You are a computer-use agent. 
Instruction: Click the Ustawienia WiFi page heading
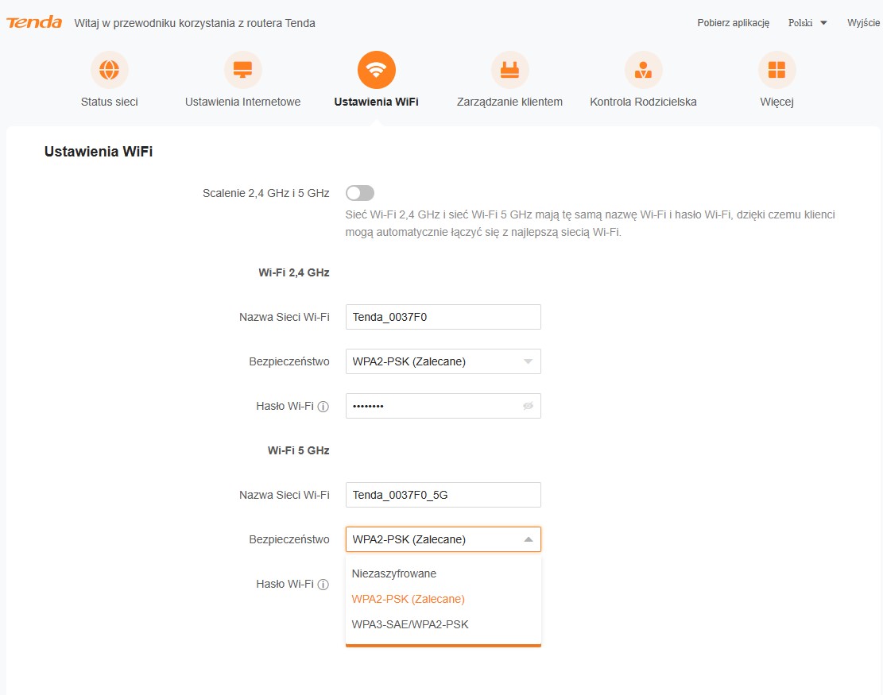pos(99,152)
